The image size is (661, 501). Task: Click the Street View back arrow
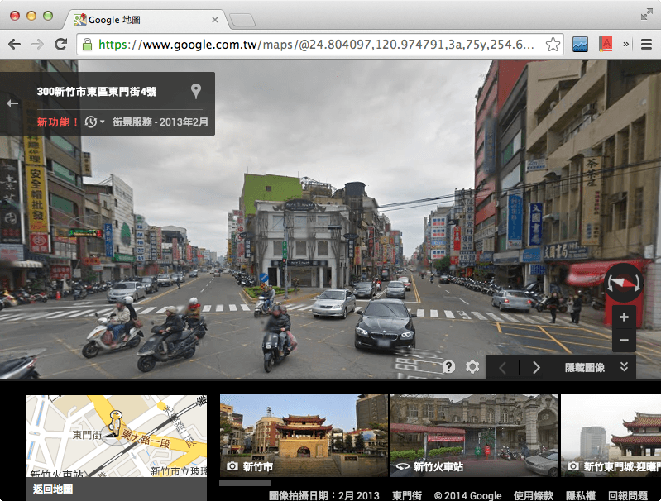point(12,103)
